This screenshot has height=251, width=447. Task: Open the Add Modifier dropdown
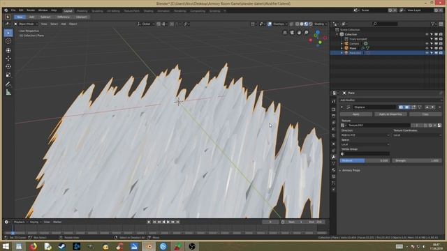point(391,100)
